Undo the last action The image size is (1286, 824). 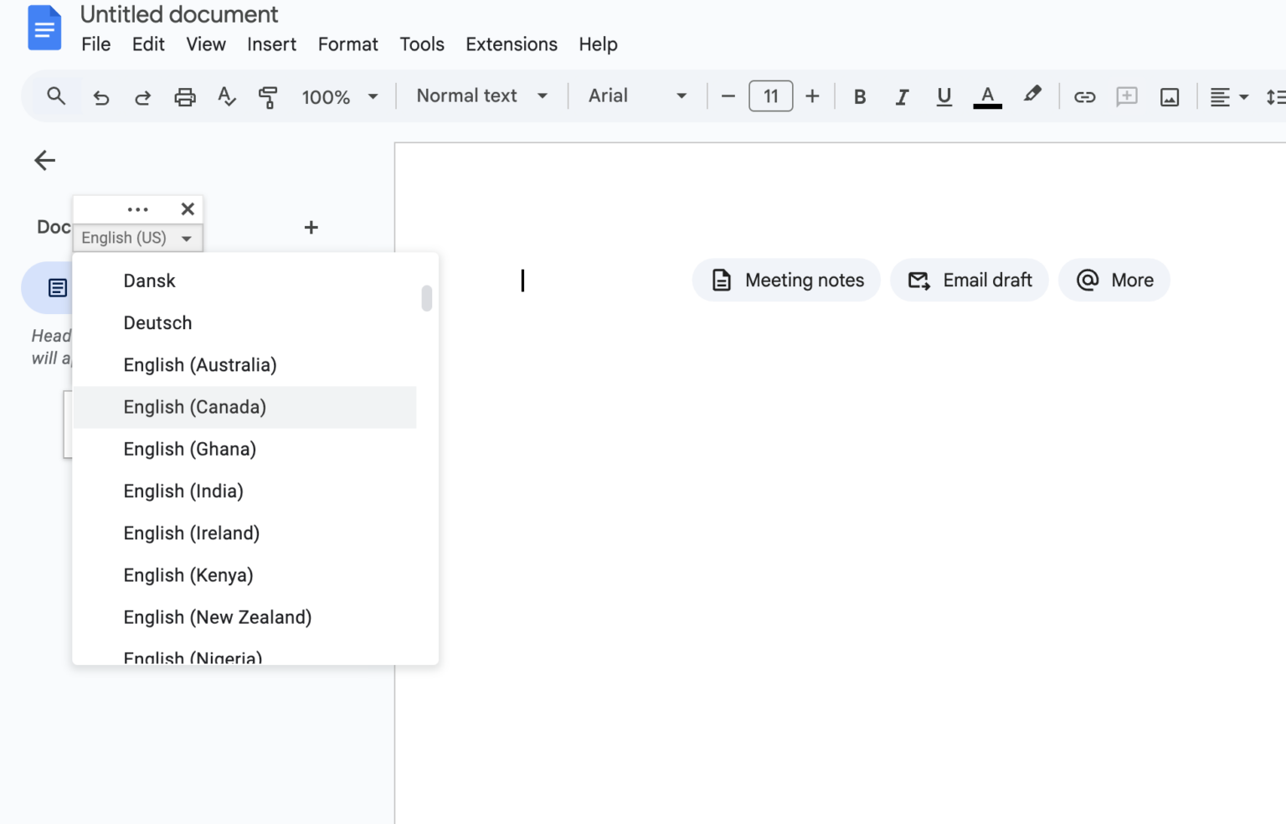[101, 96]
